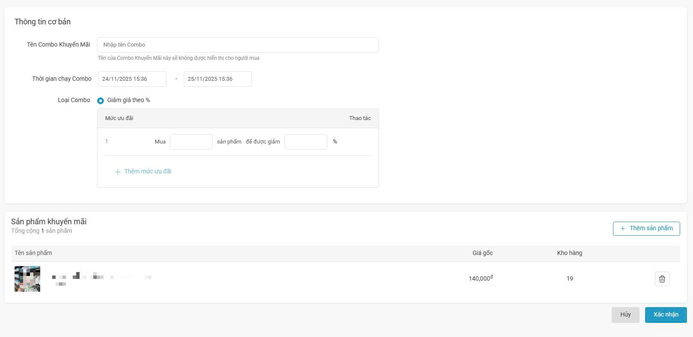Click the blurred product name text
693x337 pixels.
pyautogui.click(x=102, y=278)
